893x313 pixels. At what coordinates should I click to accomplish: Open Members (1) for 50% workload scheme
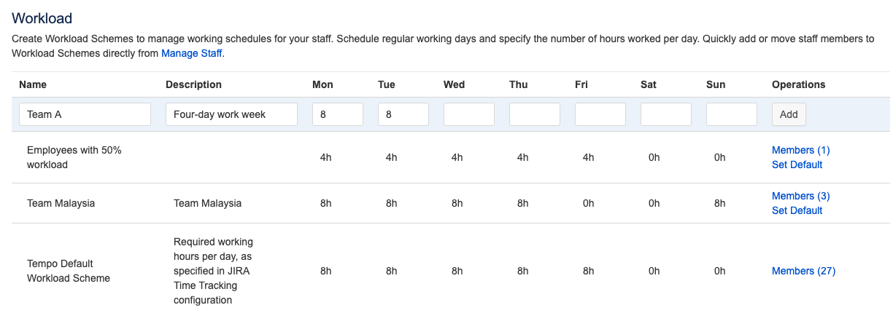(x=800, y=150)
